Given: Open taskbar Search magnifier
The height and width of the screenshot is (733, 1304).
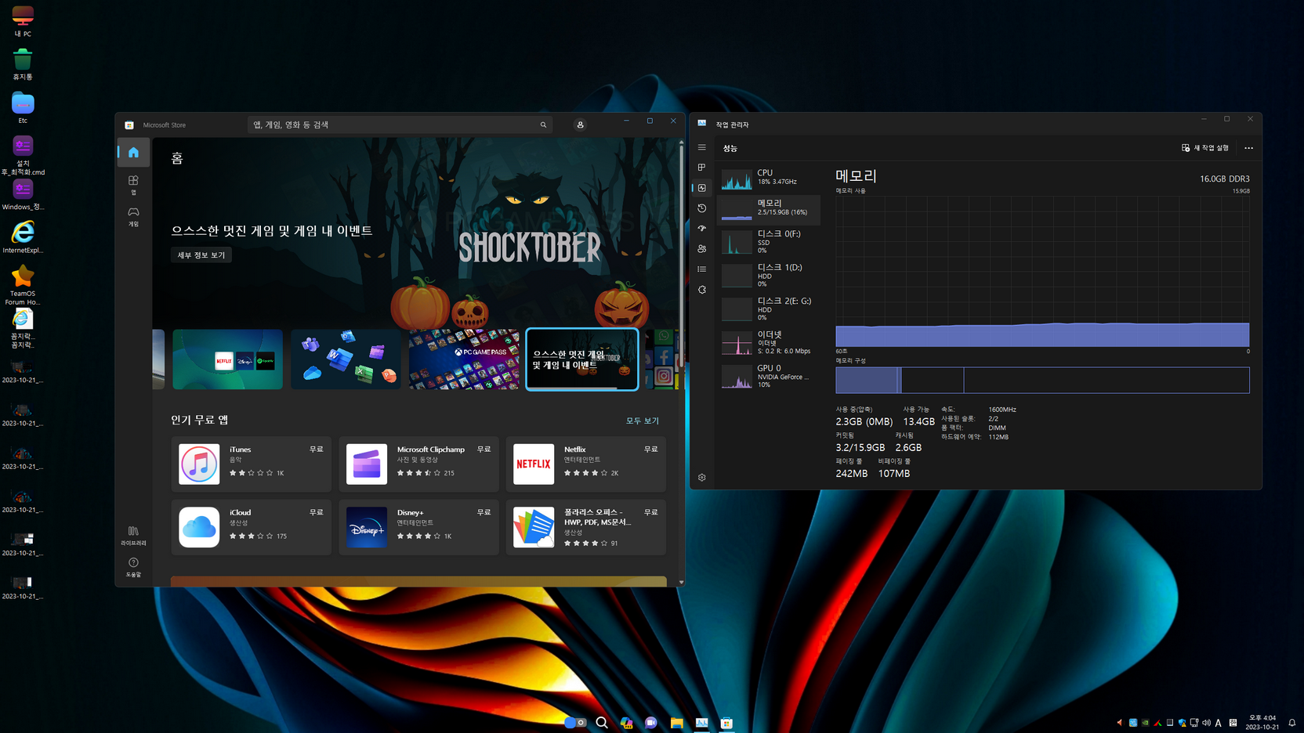Looking at the screenshot, I should point(602,723).
